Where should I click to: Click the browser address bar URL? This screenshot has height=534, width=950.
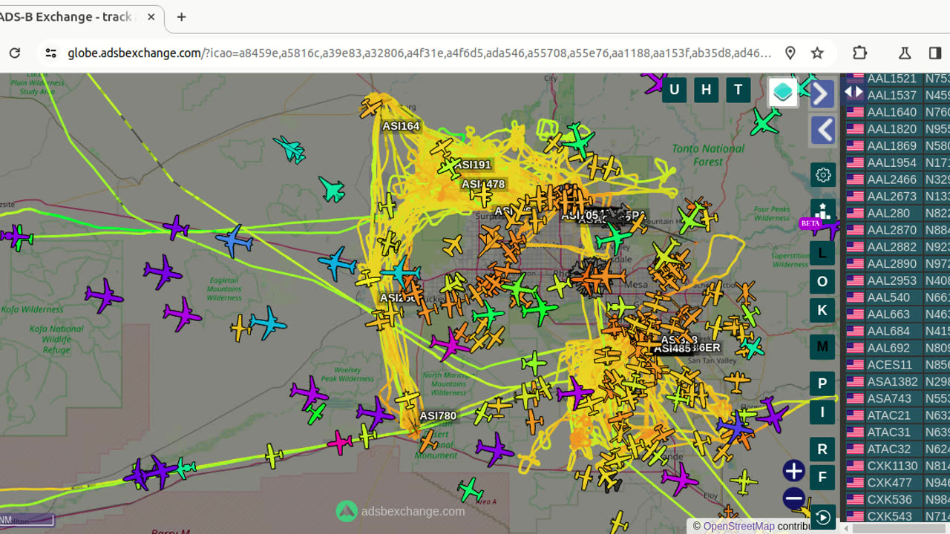(419, 53)
